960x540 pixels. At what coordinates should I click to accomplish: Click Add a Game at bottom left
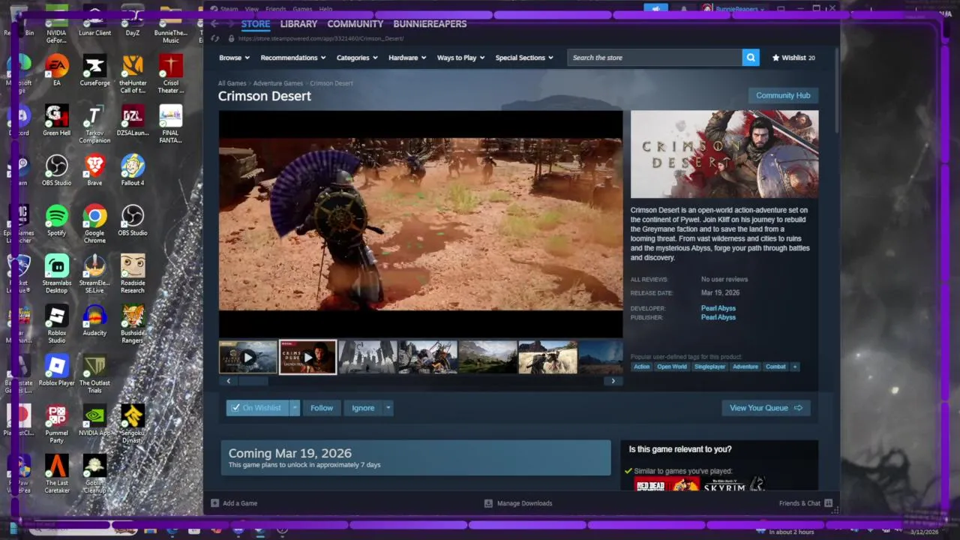coord(234,503)
